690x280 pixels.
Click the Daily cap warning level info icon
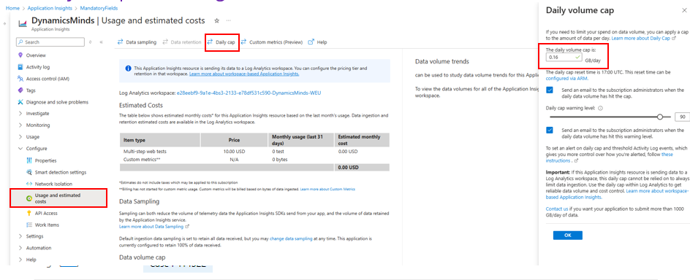tap(601, 108)
